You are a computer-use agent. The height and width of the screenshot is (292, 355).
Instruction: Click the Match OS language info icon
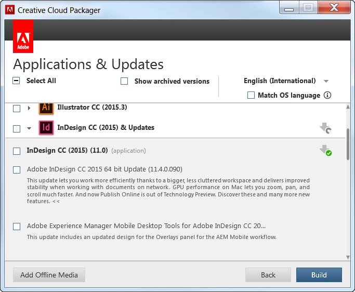(x=327, y=95)
